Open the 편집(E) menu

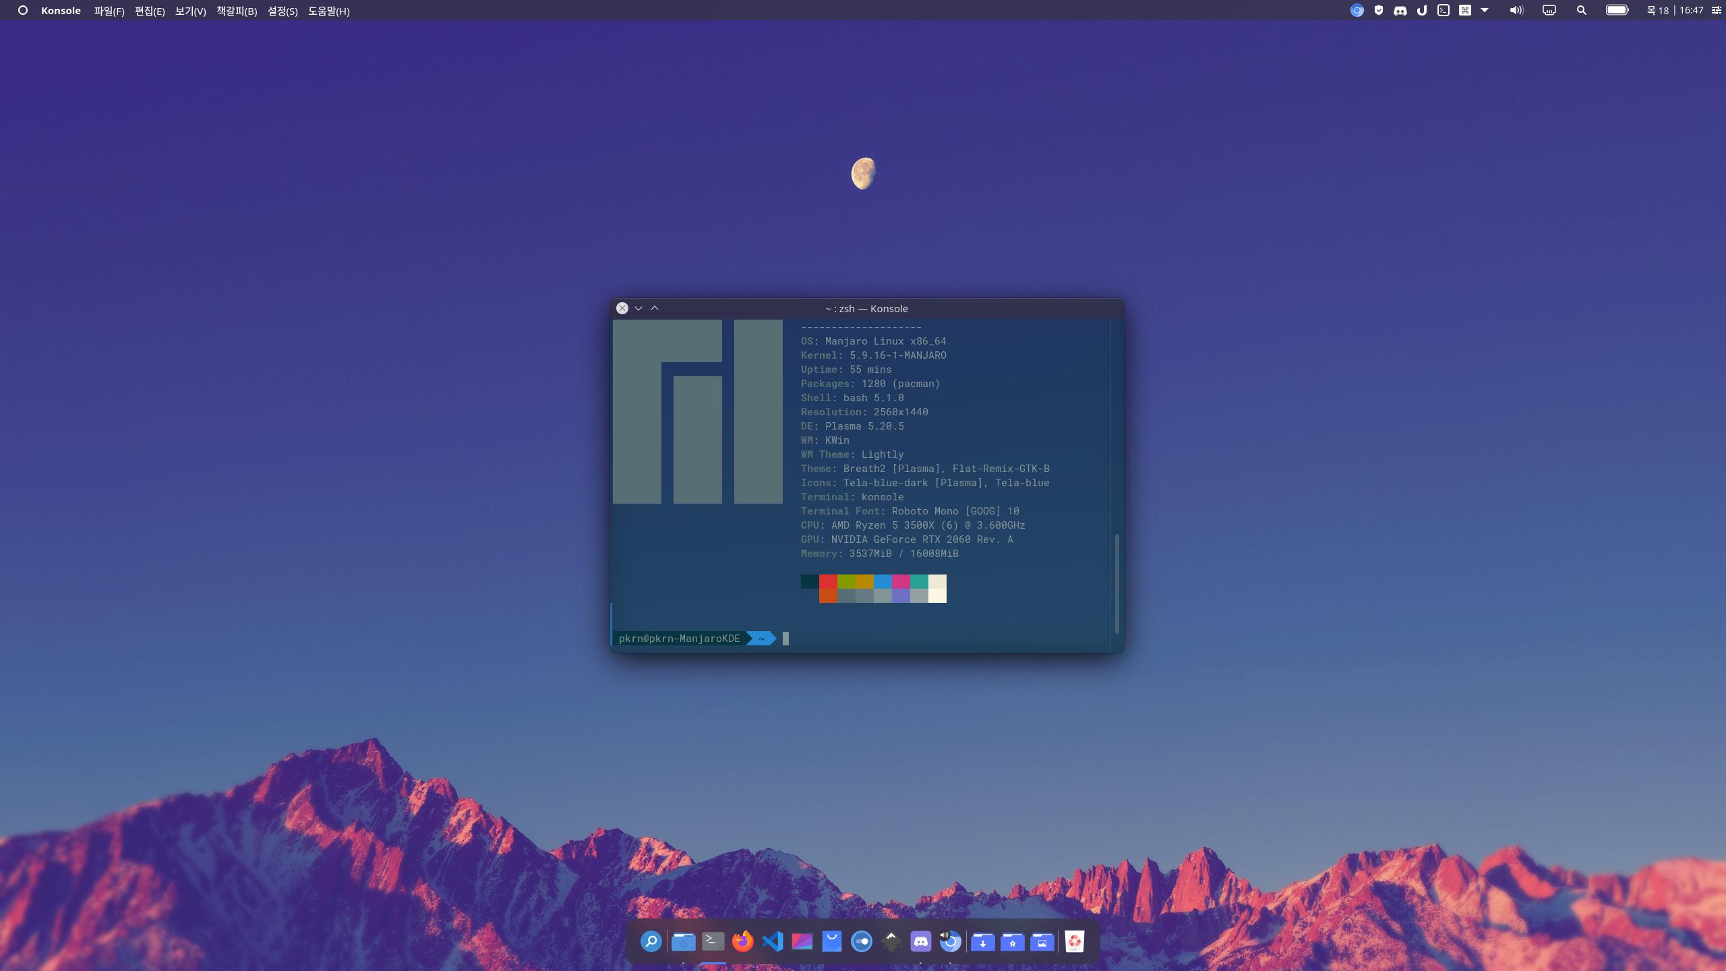150,11
